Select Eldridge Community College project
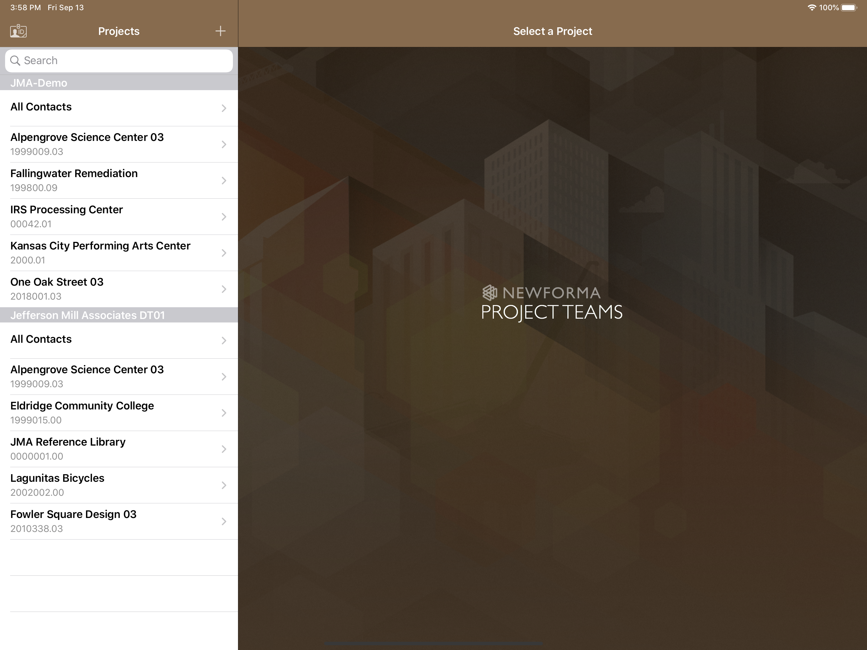The image size is (867, 650). [119, 413]
